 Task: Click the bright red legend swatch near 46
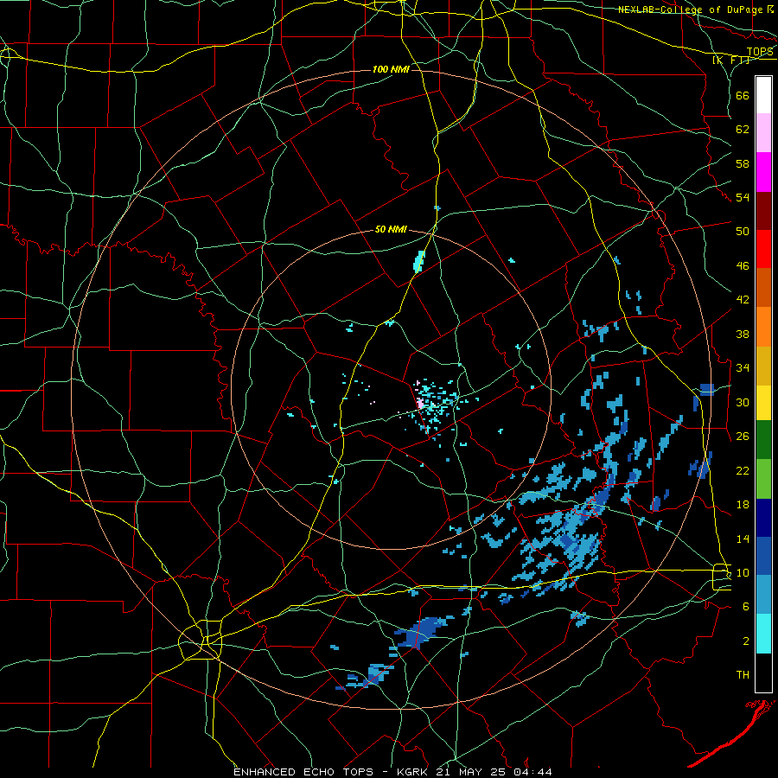point(763,249)
